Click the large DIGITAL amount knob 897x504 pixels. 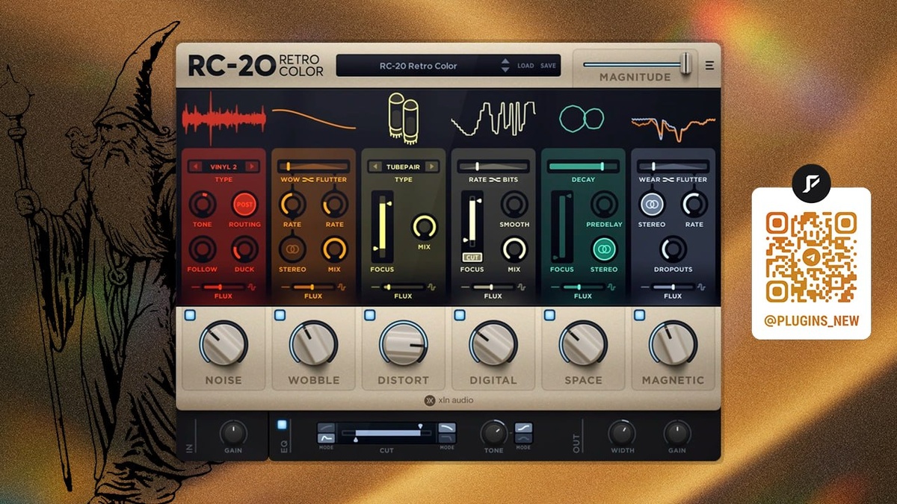[x=493, y=343]
